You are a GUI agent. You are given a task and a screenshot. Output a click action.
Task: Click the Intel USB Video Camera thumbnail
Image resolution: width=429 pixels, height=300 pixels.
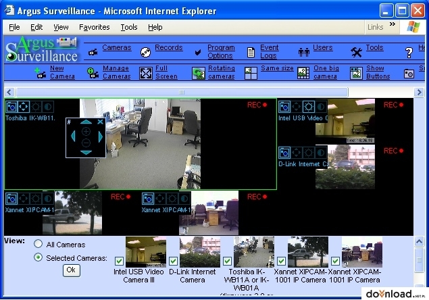click(145, 252)
